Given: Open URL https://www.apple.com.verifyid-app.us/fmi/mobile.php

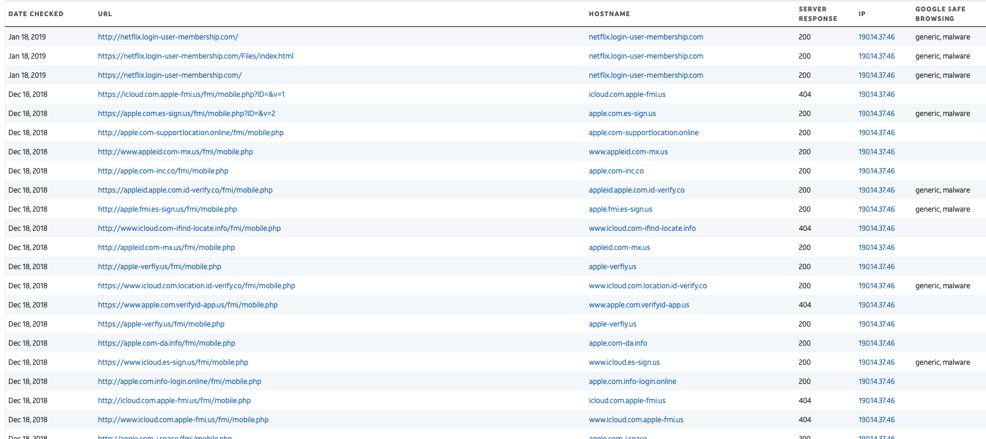Looking at the screenshot, I should point(188,305).
